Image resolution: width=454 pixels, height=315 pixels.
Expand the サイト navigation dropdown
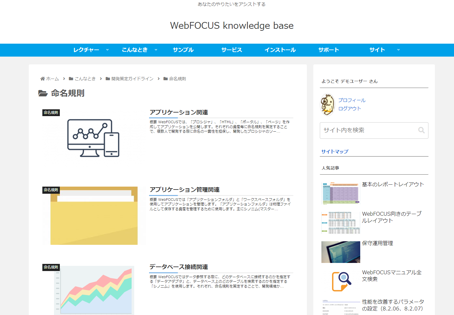(x=377, y=50)
